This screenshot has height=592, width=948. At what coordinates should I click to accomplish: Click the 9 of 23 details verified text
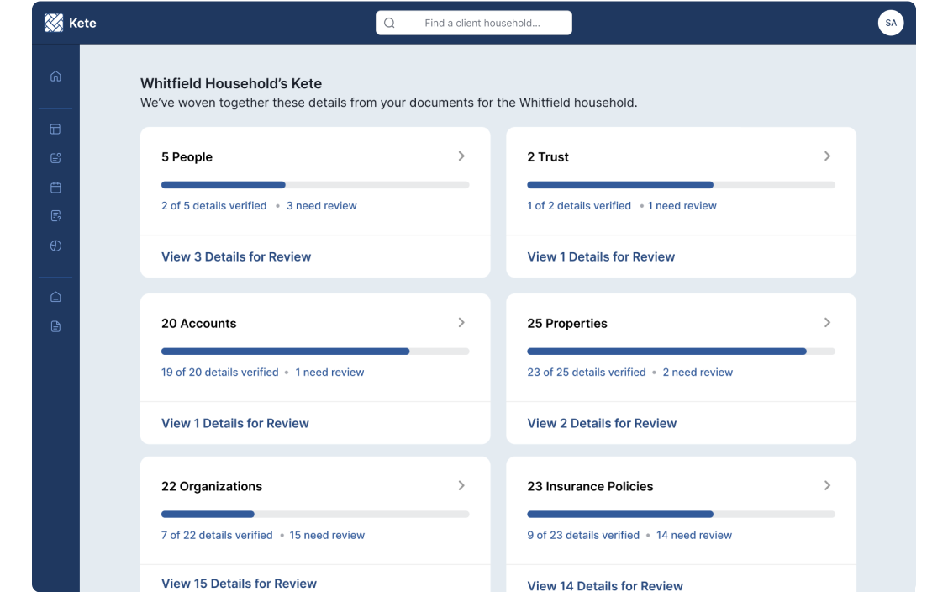pyautogui.click(x=583, y=535)
